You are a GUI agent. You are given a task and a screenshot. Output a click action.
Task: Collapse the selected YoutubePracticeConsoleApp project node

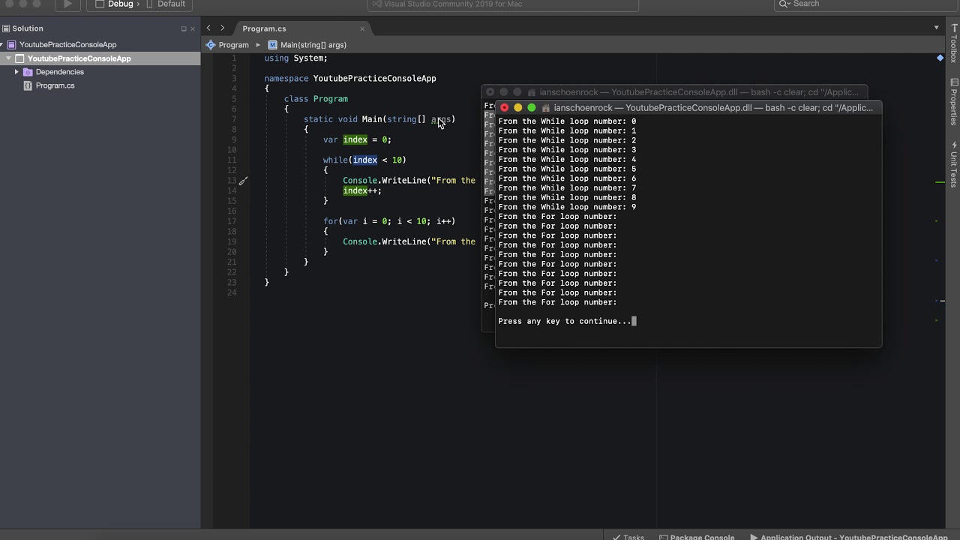point(9,58)
